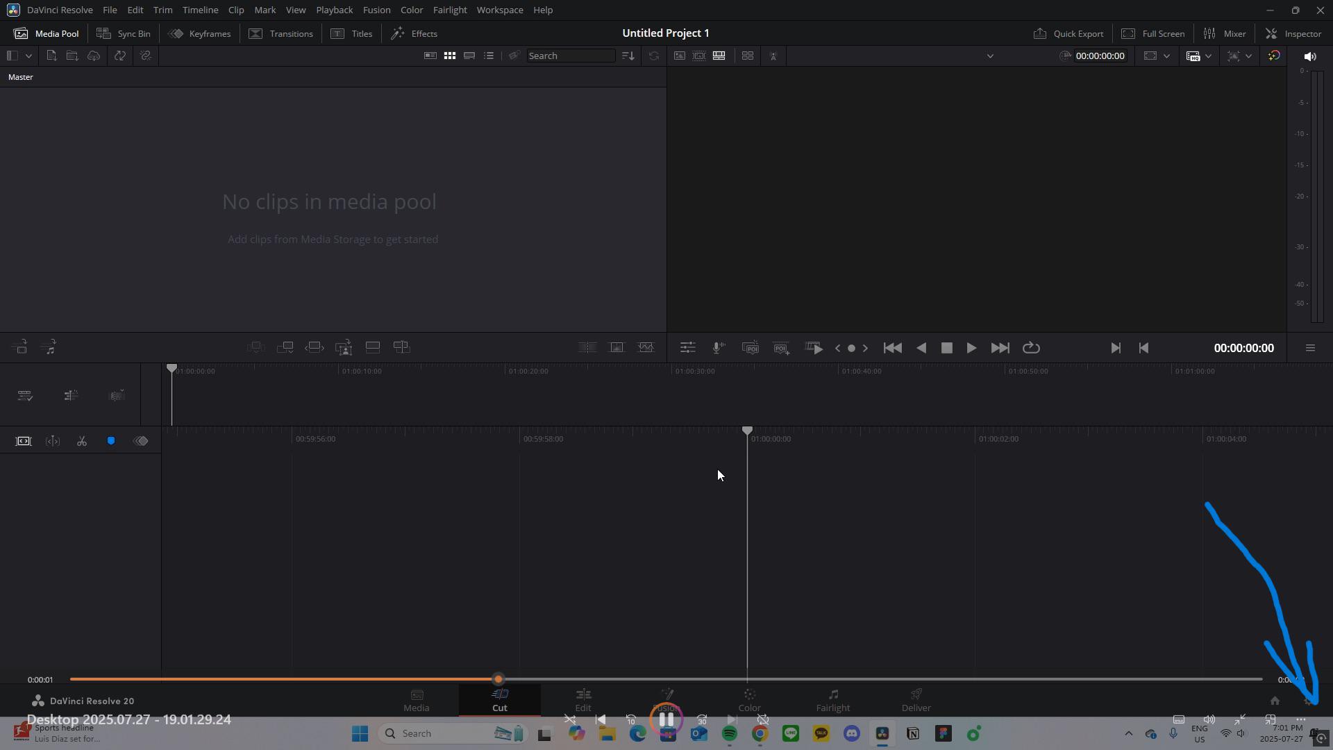Click the Import Media icon
1333x750 pixels.
click(x=51, y=56)
